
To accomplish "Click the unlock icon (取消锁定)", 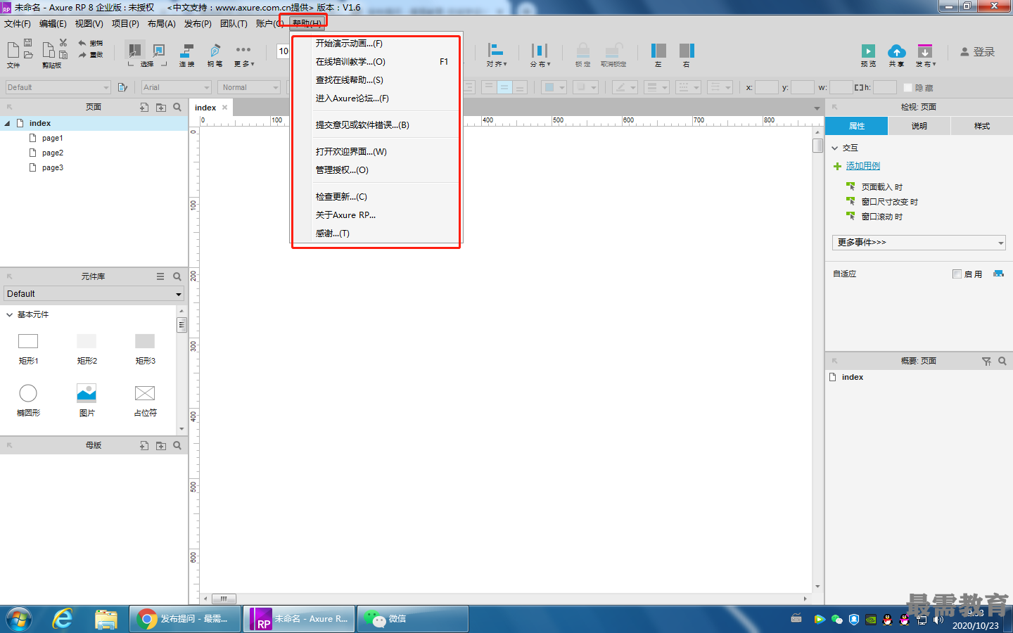I will point(613,54).
